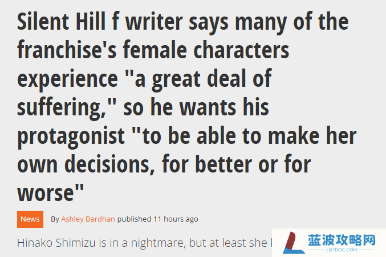Click the subtitle beginning 'Hinako Shimizu is in a nightmare'
Image resolution: width=386 pixels, height=257 pixels.
pyautogui.click(x=144, y=243)
